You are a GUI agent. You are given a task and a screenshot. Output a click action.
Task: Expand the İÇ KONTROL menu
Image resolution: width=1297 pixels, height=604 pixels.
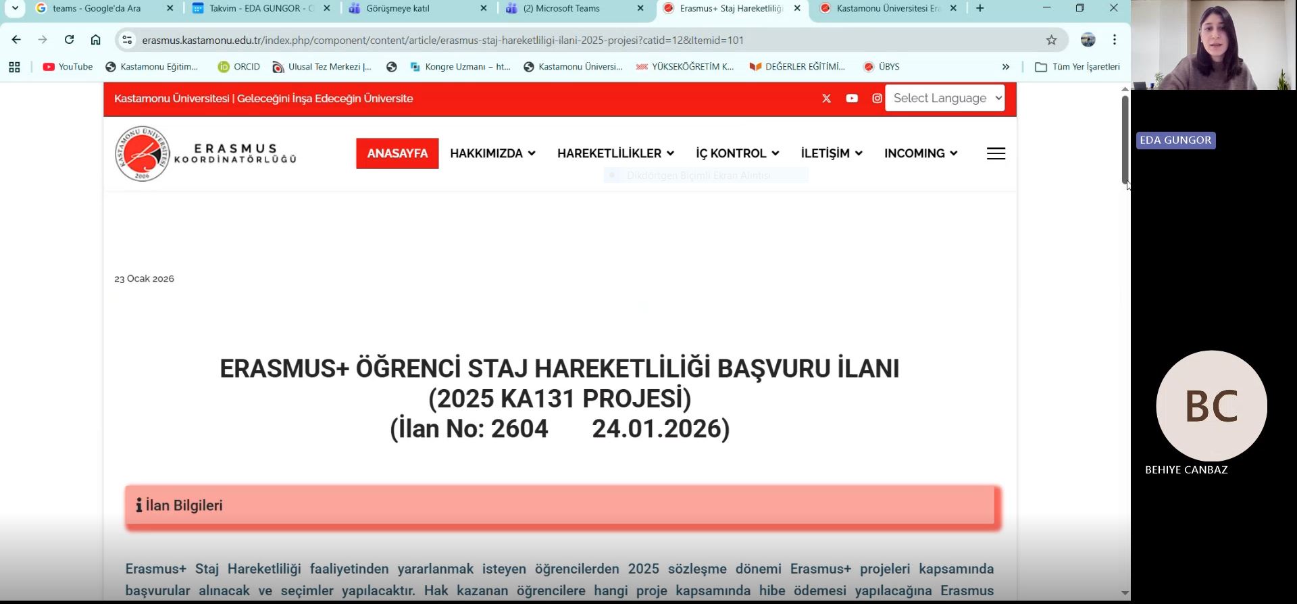click(738, 153)
